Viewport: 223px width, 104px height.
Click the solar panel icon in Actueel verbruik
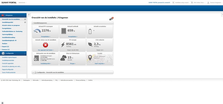pos(64,31)
